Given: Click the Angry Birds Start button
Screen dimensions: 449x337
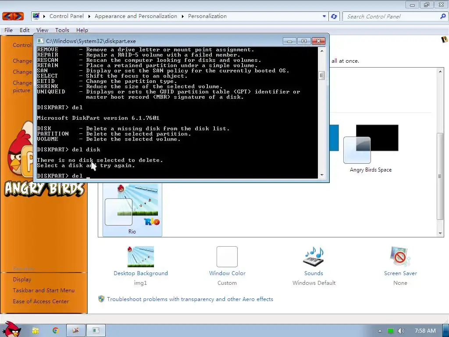Looking at the screenshot, I should pos(11,330).
